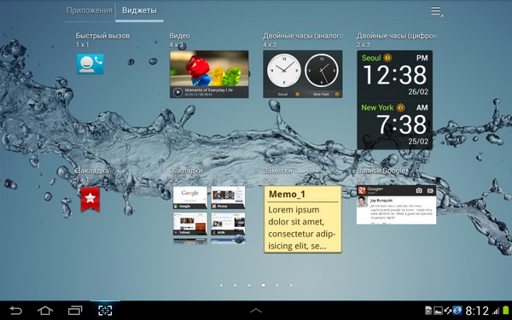Select the dual analog clock widget
The image size is (512, 320).
click(303, 74)
